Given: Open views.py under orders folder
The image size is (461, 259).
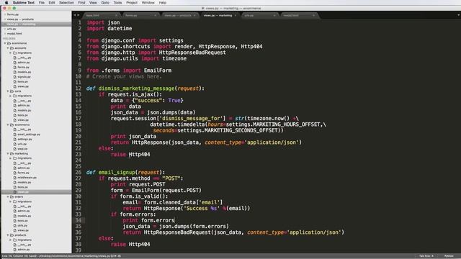Looking at the screenshot, I should pos(23,230).
